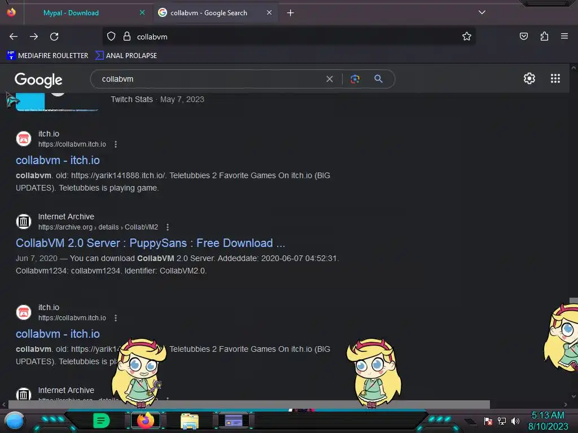Open more options for lower itch.io result

(116, 318)
